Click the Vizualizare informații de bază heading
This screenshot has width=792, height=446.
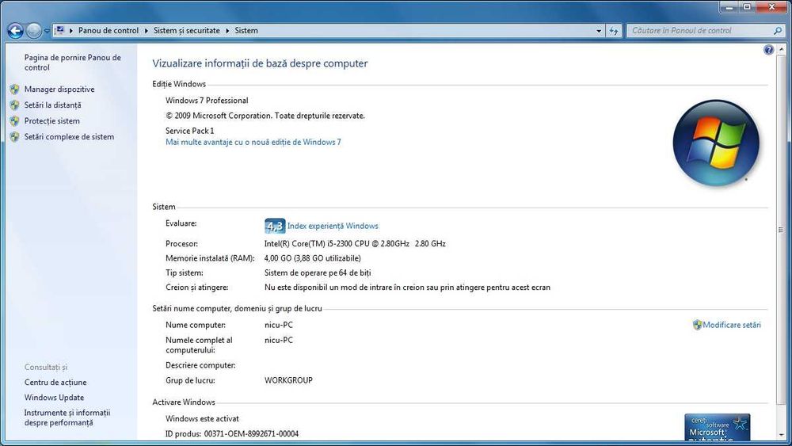(x=260, y=63)
